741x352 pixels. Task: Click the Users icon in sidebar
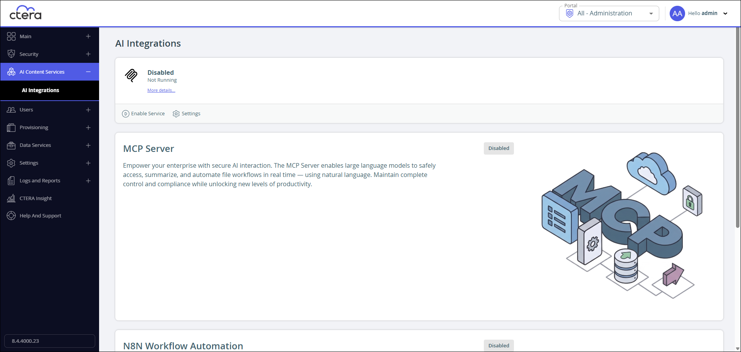point(11,110)
